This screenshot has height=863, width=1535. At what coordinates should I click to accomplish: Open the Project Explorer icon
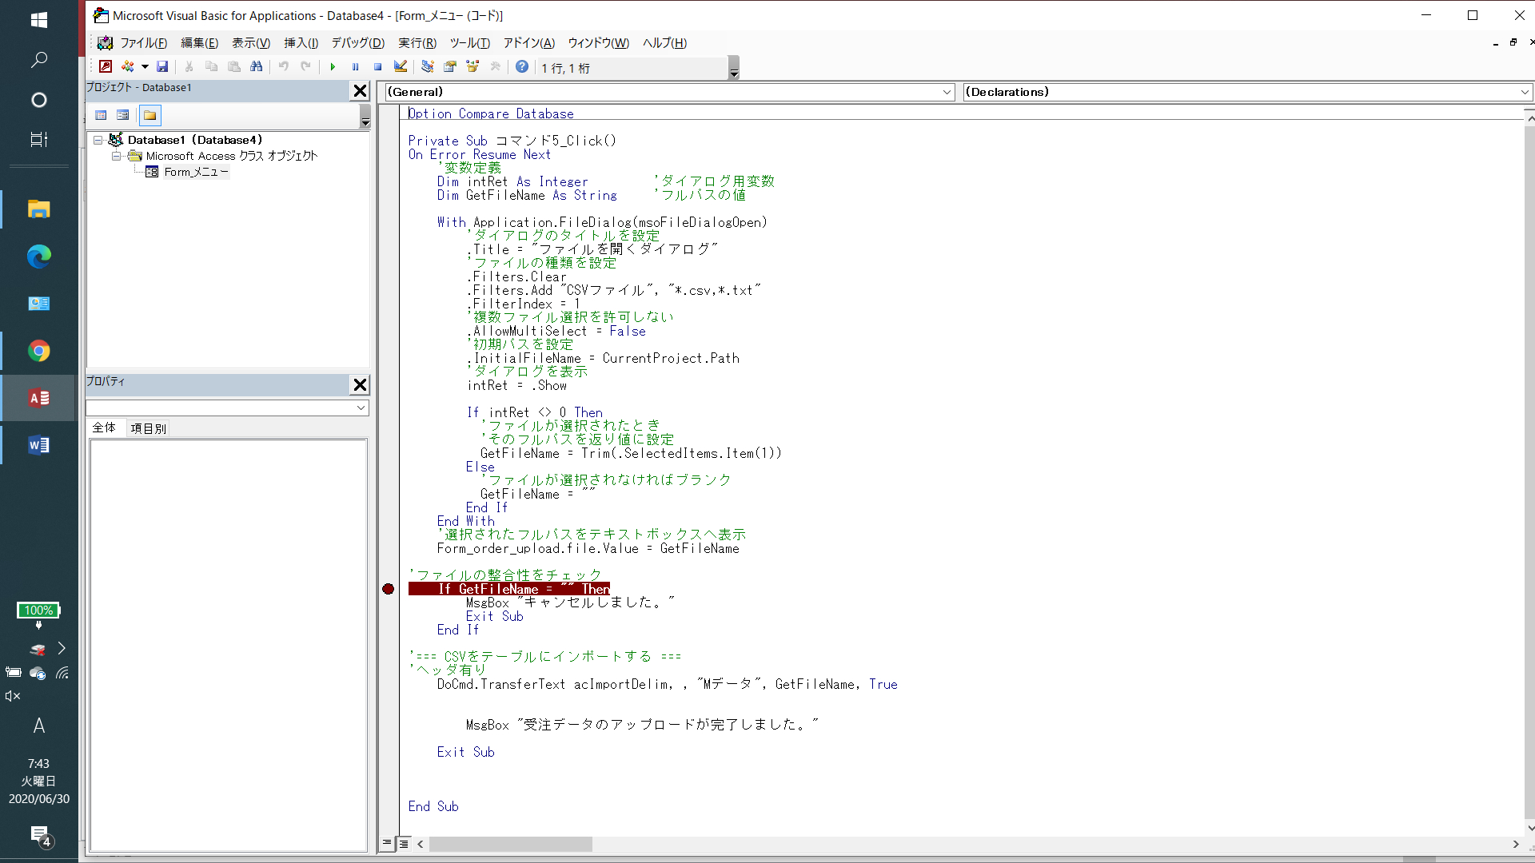click(428, 67)
